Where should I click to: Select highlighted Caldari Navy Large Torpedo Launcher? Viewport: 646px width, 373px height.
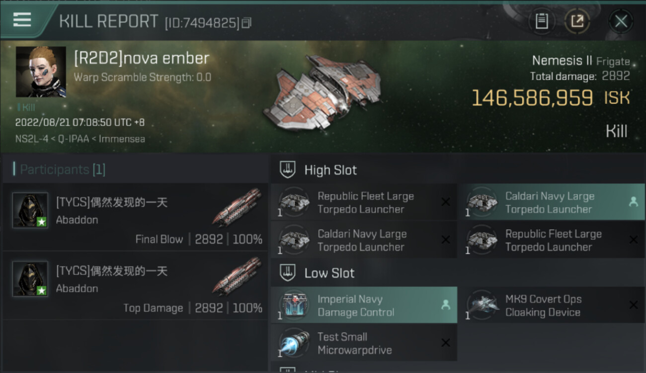tap(551, 202)
